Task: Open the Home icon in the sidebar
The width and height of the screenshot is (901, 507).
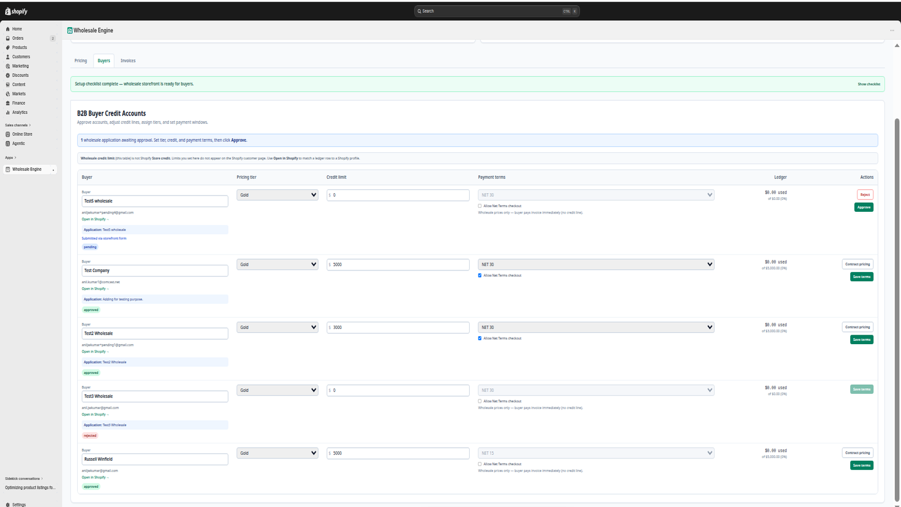Action: 8,29
